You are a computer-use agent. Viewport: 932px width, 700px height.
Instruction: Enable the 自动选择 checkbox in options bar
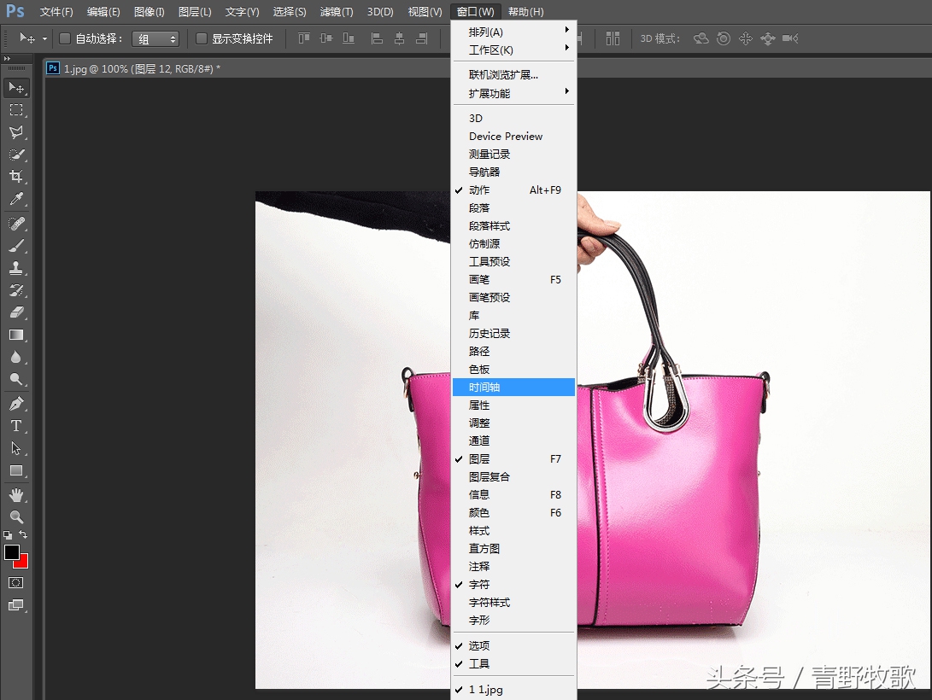[65, 38]
